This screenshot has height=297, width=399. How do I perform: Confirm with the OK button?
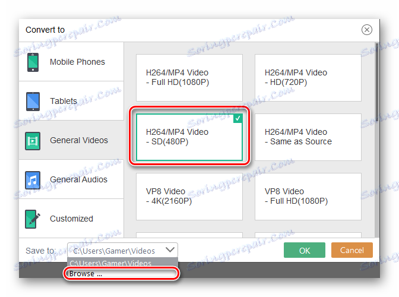[x=305, y=250]
